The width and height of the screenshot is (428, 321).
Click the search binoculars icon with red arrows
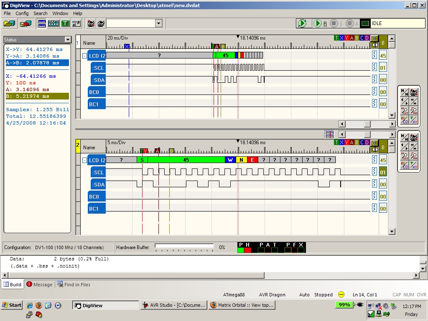point(91,24)
